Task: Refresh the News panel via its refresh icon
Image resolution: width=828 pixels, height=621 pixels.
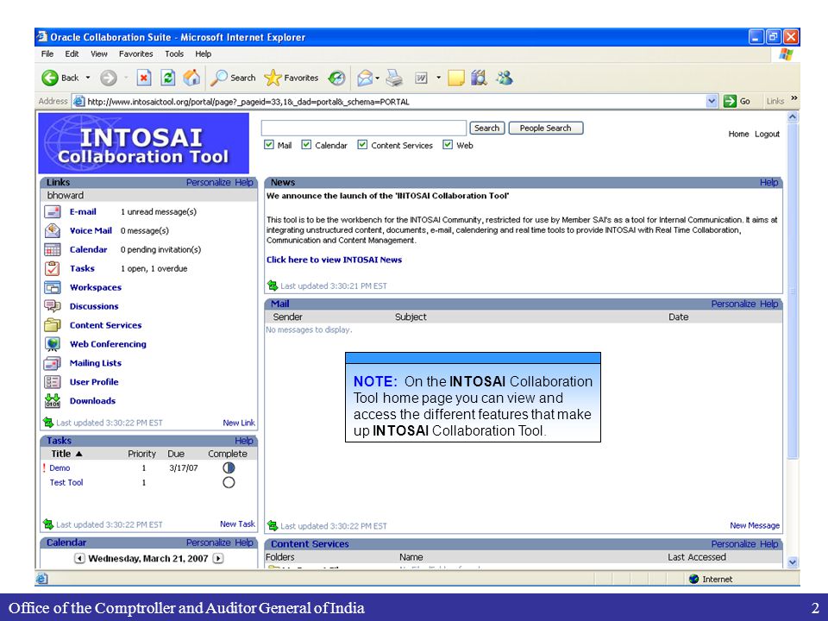Action: [273, 285]
